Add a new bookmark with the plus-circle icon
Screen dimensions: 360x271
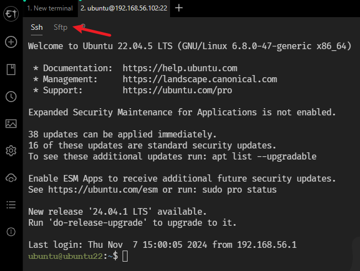[x=11, y=42]
